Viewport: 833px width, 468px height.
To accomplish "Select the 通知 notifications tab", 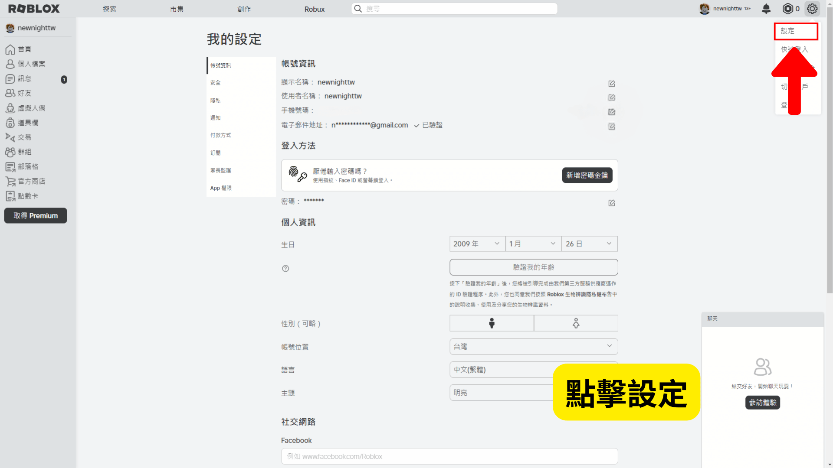I will [x=241, y=118].
